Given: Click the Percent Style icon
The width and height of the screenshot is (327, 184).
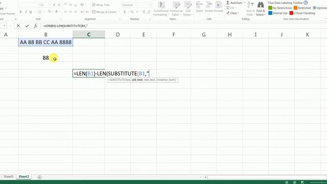Looking at the screenshot, I should pos(132,12).
